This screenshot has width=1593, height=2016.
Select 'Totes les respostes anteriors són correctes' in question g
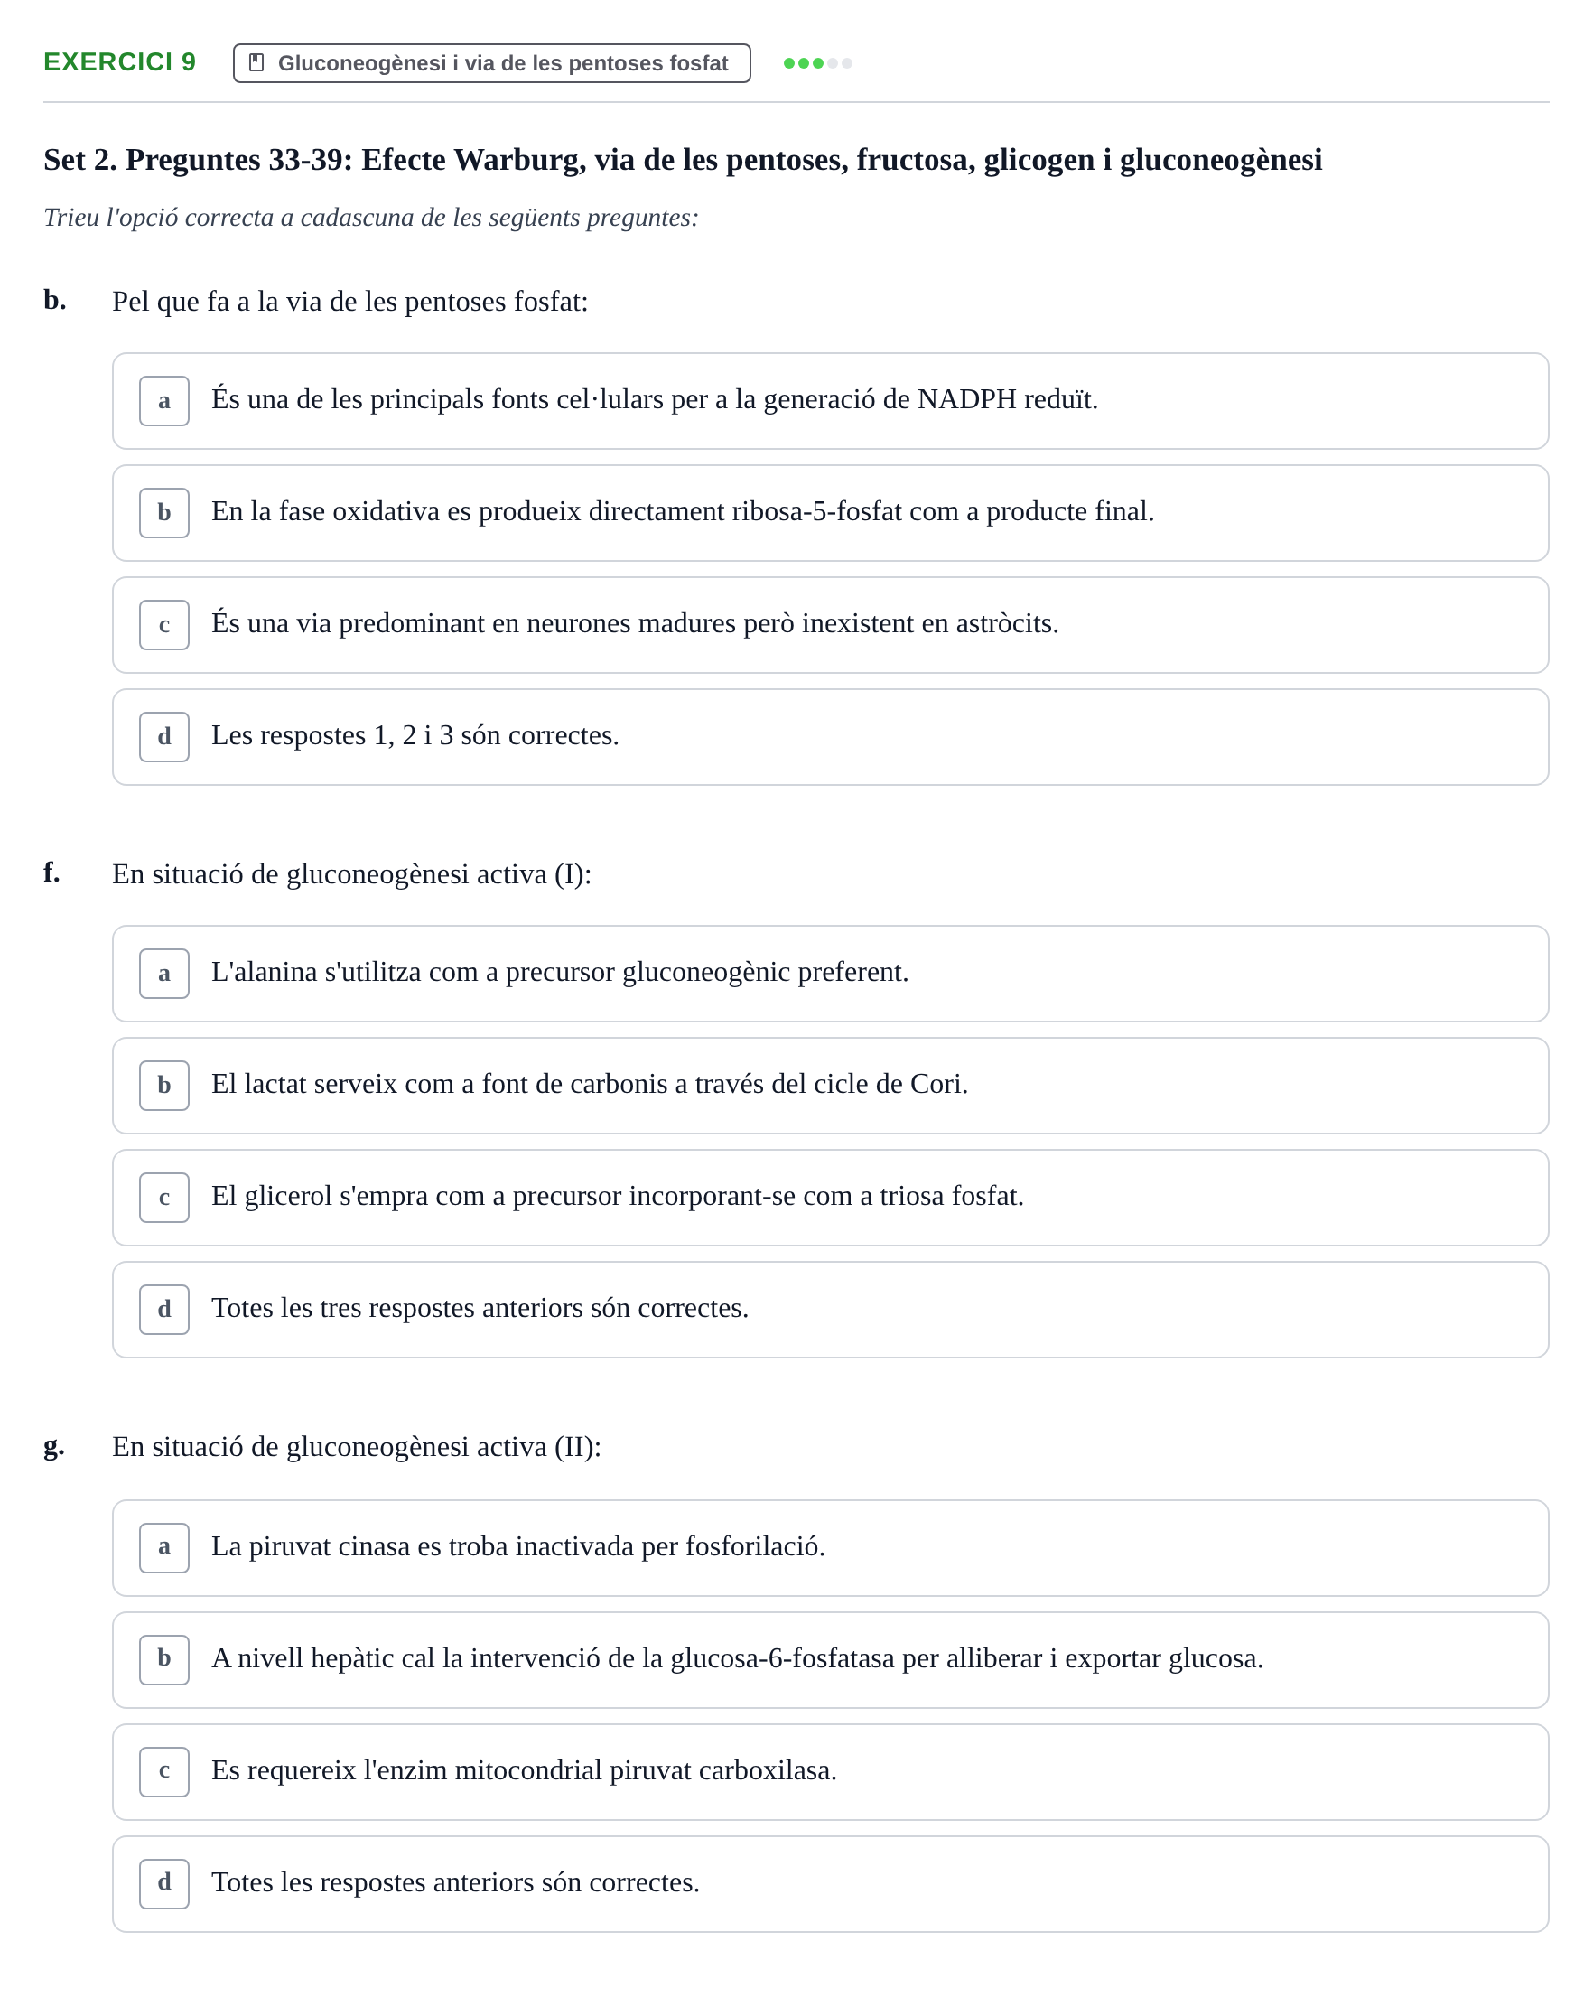(830, 1884)
